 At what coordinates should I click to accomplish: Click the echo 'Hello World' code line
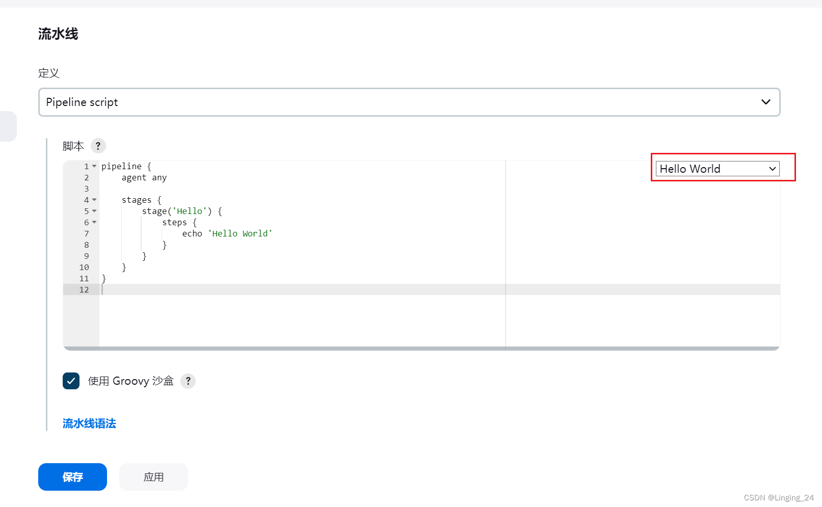pyautogui.click(x=227, y=233)
